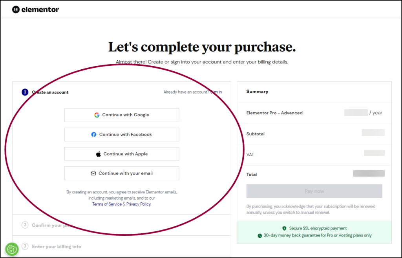Open the cookie consent widget
This screenshot has height=258, width=402.
pos(11,249)
